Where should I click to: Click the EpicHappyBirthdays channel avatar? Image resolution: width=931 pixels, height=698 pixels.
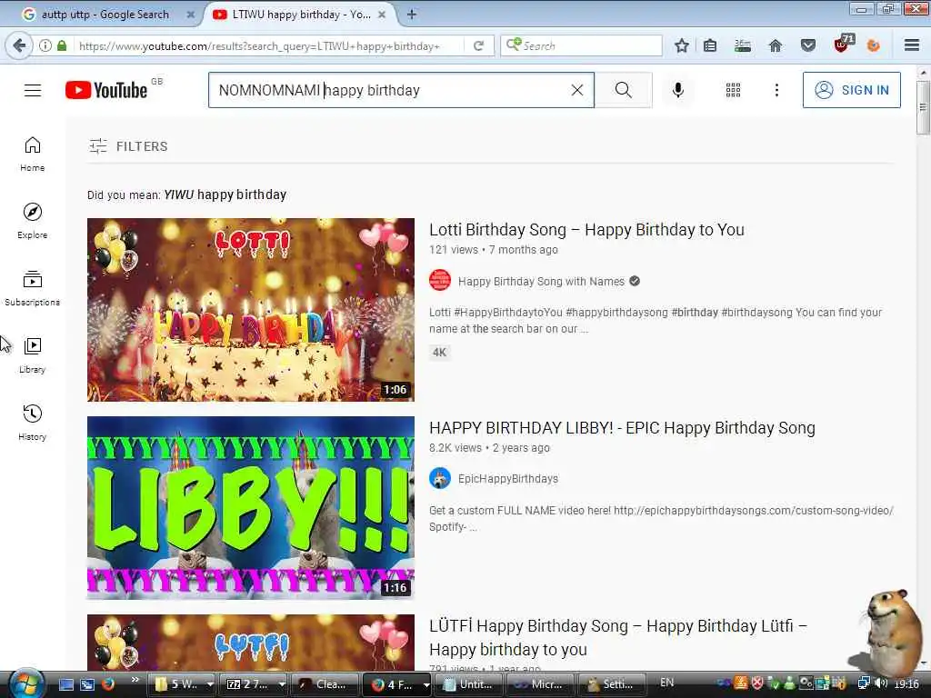click(440, 478)
